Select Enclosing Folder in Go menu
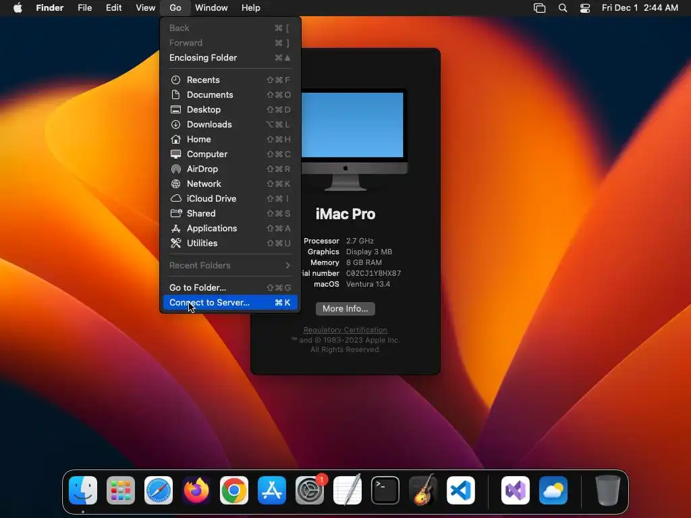 coord(230,58)
